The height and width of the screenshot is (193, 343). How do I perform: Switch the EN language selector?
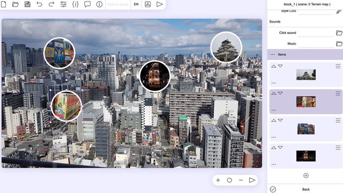136,4
